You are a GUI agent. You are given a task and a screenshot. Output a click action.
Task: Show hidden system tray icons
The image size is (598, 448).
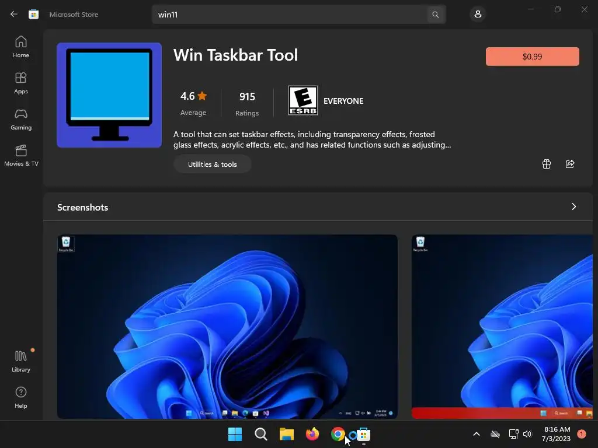[477, 434]
